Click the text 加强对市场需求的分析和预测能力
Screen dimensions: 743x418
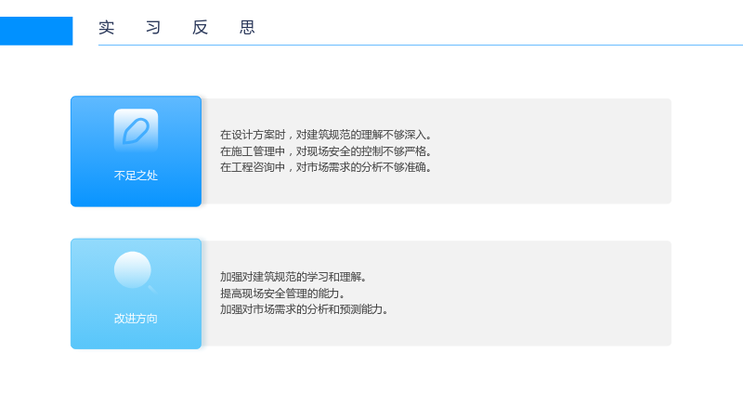tap(305, 309)
